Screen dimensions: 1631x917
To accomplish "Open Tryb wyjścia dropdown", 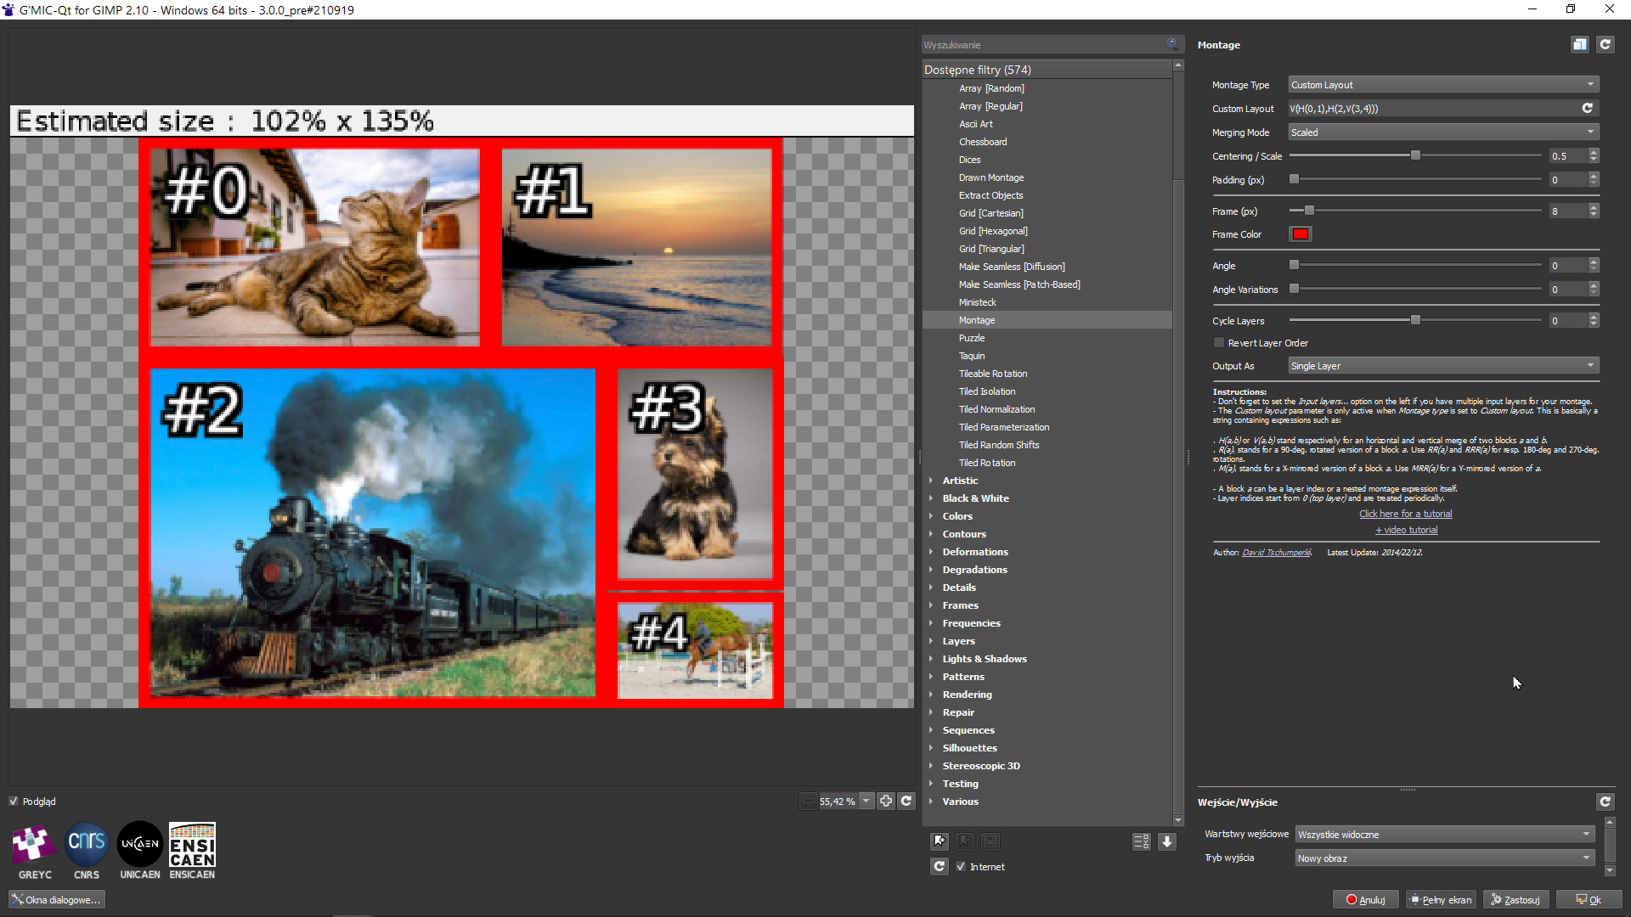I will tap(1444, 858).
